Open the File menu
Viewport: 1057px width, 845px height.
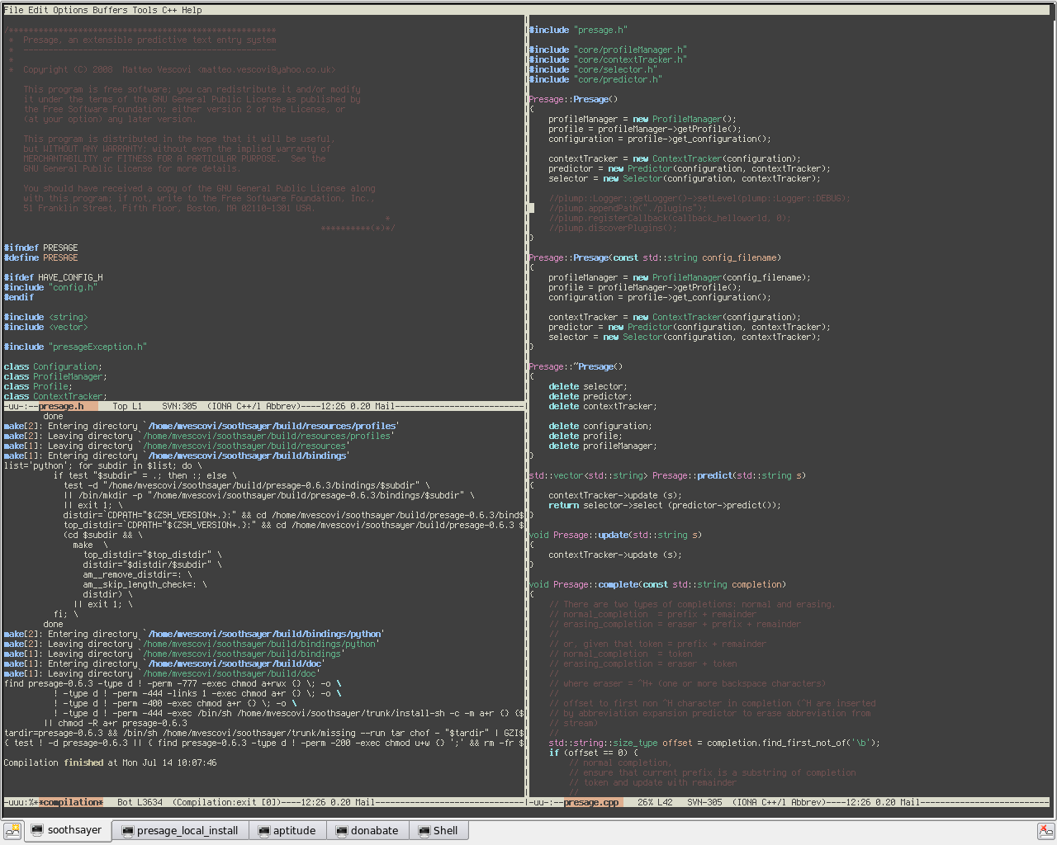coord(13,10)
